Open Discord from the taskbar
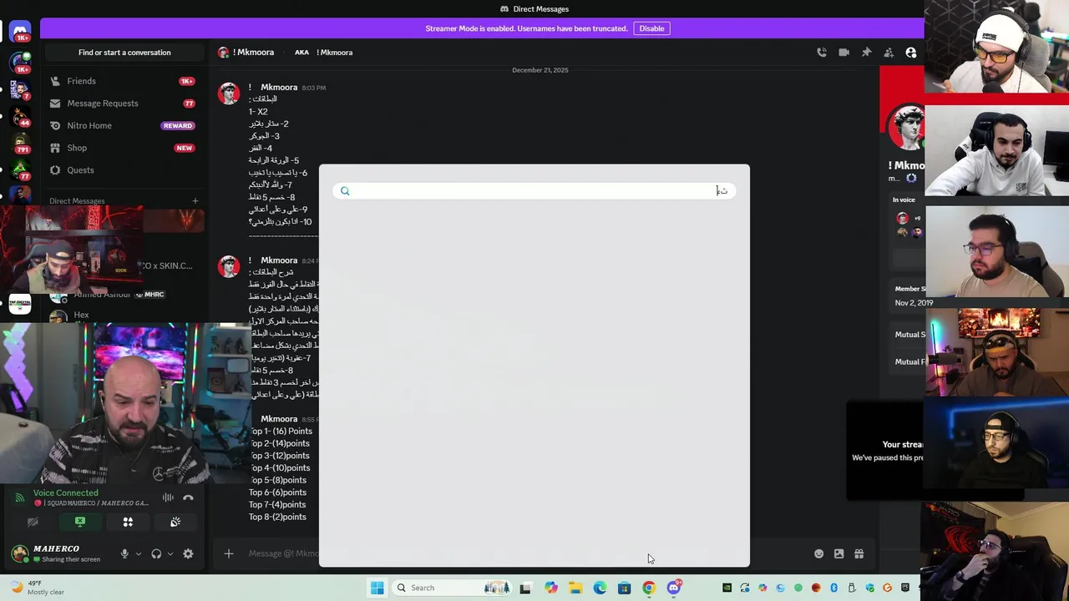This screenshot has width=1069, height=601. pyautogui.click(x=674, y=588)
